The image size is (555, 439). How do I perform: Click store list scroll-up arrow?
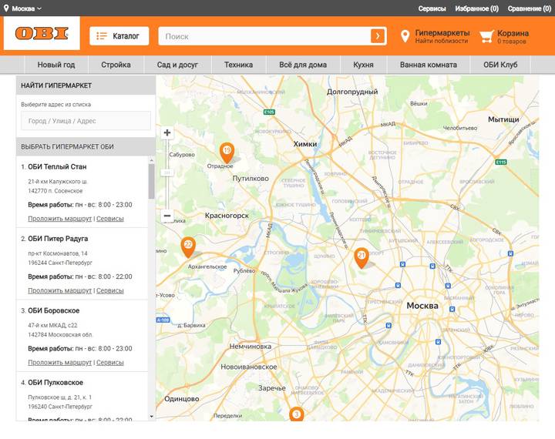(x=152, y=160)
